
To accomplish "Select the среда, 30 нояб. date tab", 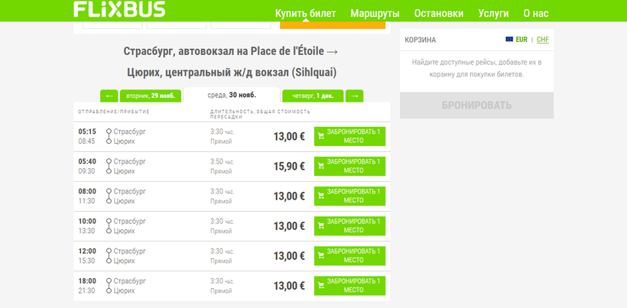I will (232, 96).
